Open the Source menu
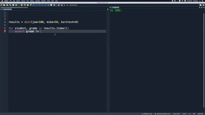205x115 pixels. coord(23,1)
